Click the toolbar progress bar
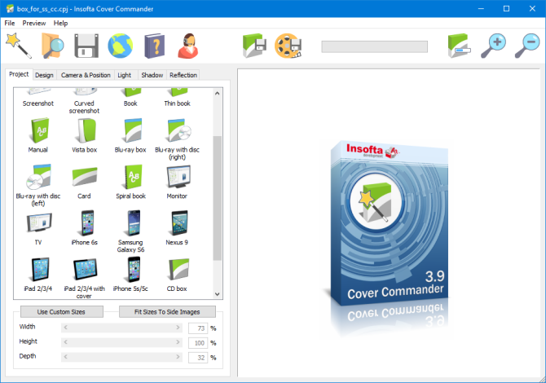Image resolution: width=546 pixels, height=383 pixels. pyautogui.click(x=375, y=46)
